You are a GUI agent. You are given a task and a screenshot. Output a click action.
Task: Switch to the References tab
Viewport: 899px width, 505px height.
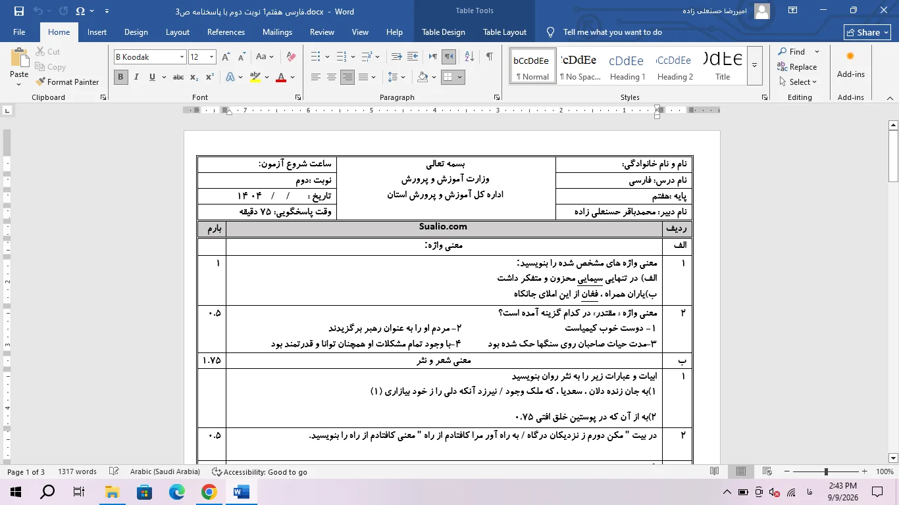click(226, 32)
